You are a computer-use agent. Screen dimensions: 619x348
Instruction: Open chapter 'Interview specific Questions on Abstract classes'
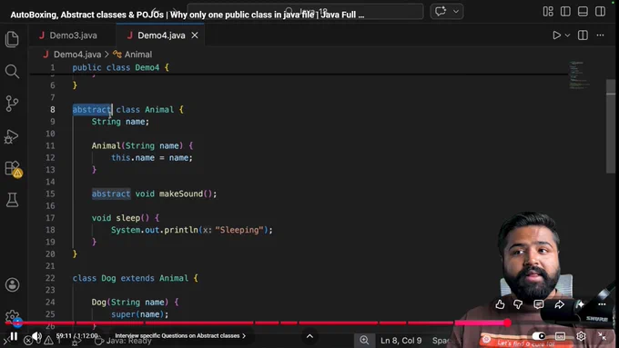(180, 336)
